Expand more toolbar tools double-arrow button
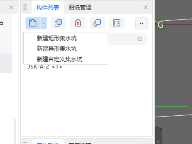 (141, 23)
